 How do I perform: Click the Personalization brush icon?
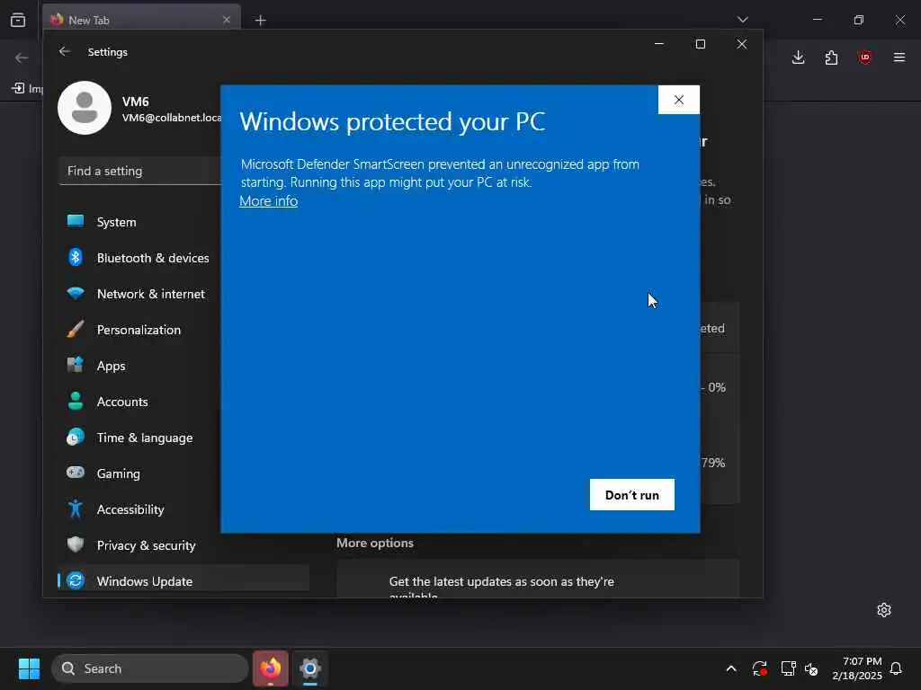coord(76,329)
